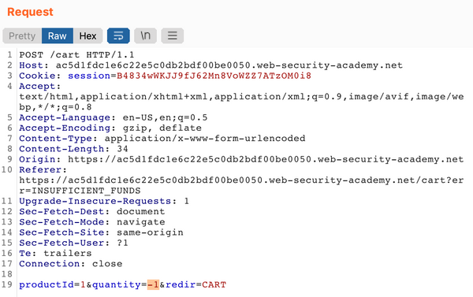Click the session cookie value

214,76
